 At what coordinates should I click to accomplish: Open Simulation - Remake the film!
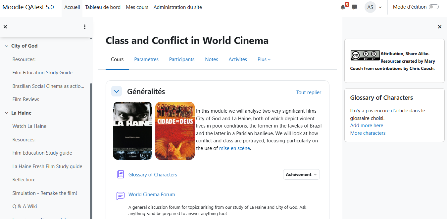pos(45,193)
